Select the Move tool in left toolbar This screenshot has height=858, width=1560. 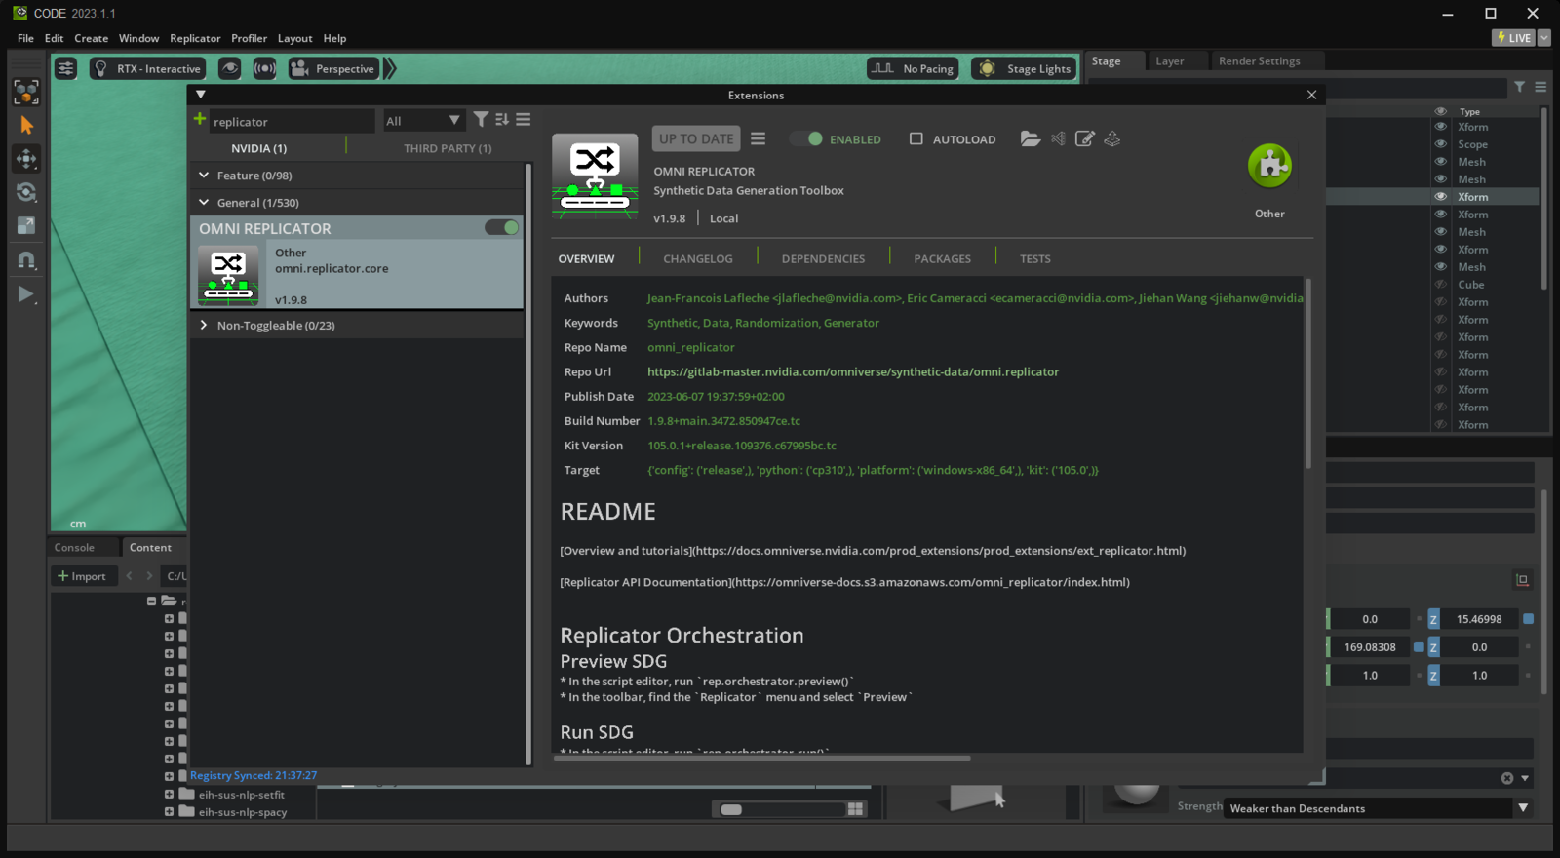(x=26, y=158)
